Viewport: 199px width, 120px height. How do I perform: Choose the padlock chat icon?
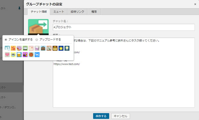point(55,48)
